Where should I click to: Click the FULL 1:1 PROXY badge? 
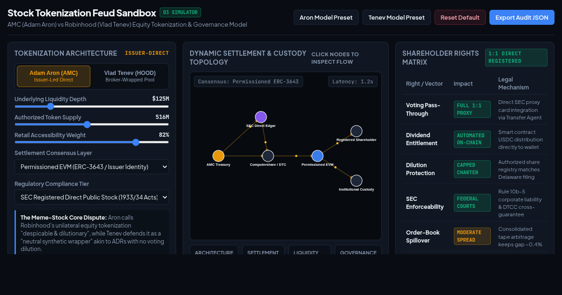pyautogui.click(x=472, y=109)
